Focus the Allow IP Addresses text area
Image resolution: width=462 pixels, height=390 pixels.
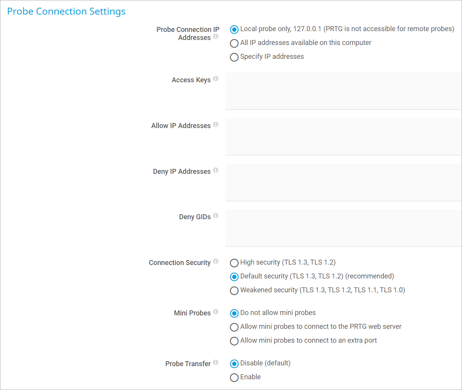[344, 137]
